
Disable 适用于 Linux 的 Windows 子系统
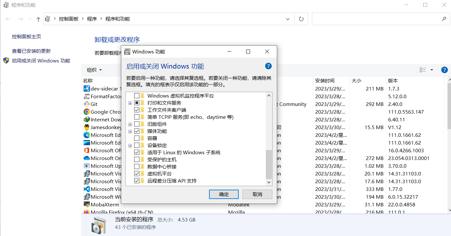[x=137, y=152]
